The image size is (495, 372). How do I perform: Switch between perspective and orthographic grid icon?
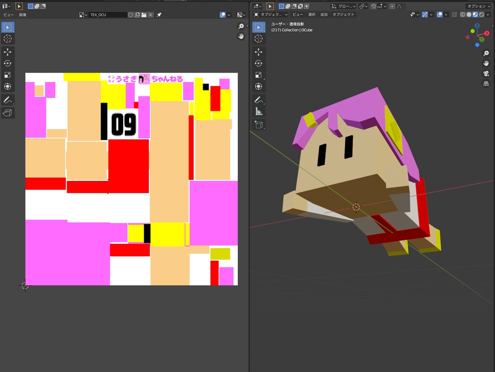coord(486,84)
